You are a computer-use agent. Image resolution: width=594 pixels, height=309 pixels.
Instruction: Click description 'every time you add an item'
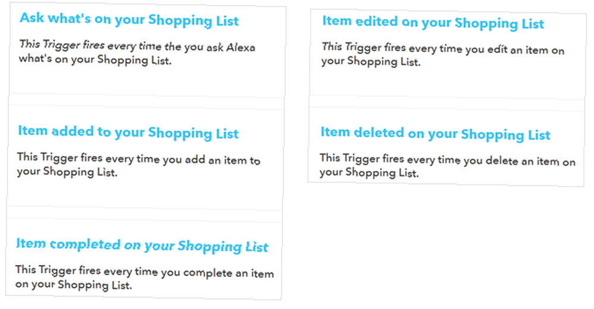click(138, 165)
